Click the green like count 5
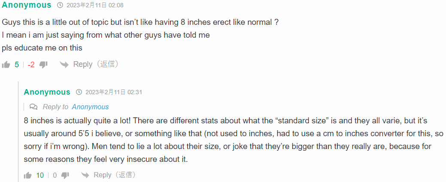 17,65
